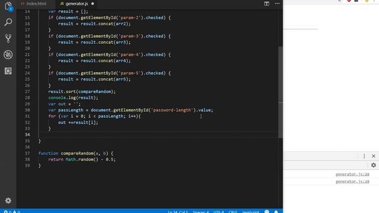The width and height of the screenshot is (379, 213).
Task: Click 'param-2' string on line 15
Action: click(129, 18)
